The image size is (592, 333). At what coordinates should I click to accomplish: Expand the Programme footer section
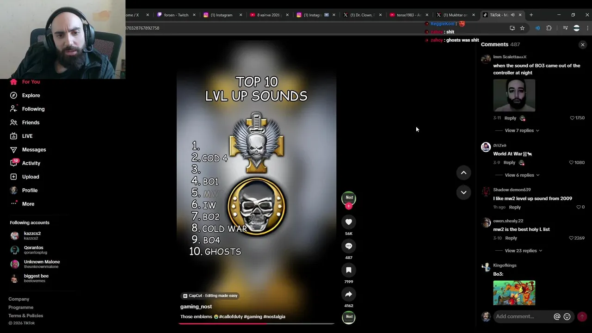[21, 308]
